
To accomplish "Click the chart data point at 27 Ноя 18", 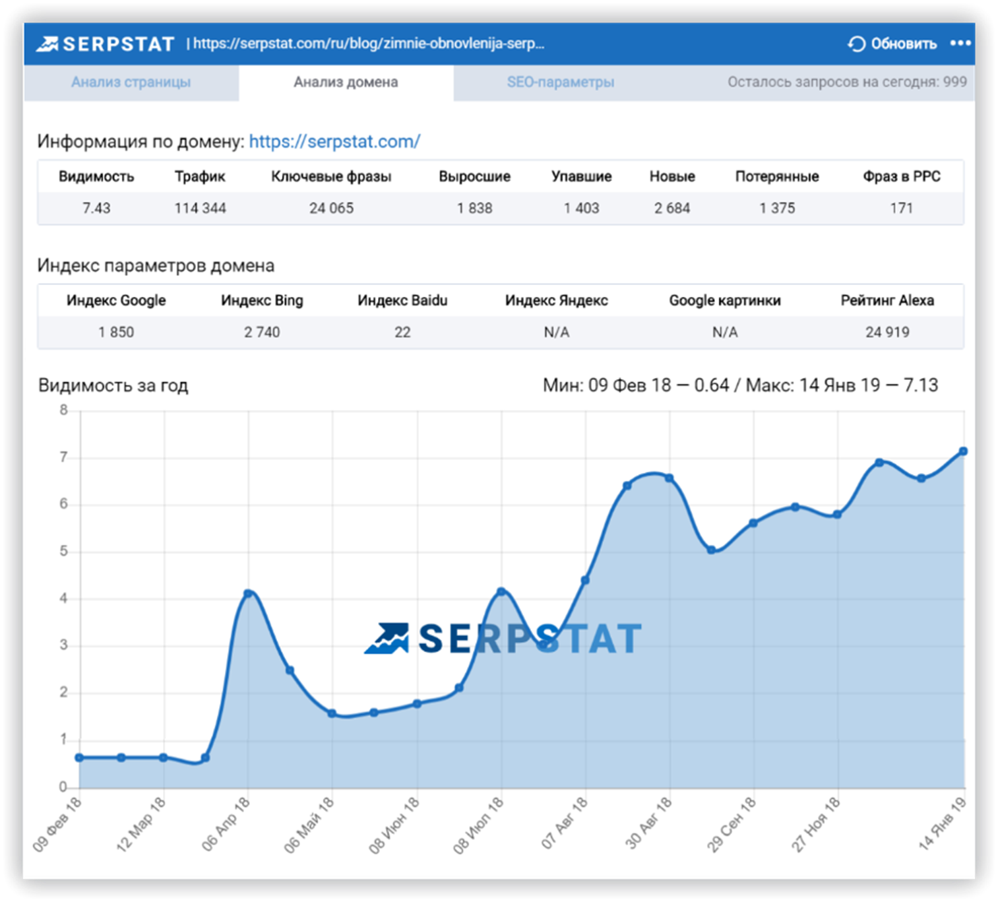I will pos(837,515).
